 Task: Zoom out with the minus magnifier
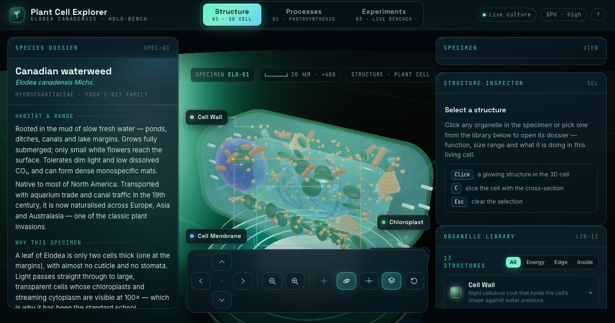(272, 281)
